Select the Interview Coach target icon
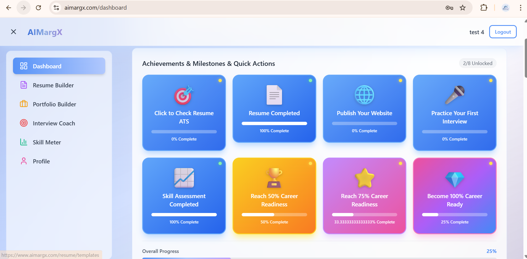 point(24,123)
